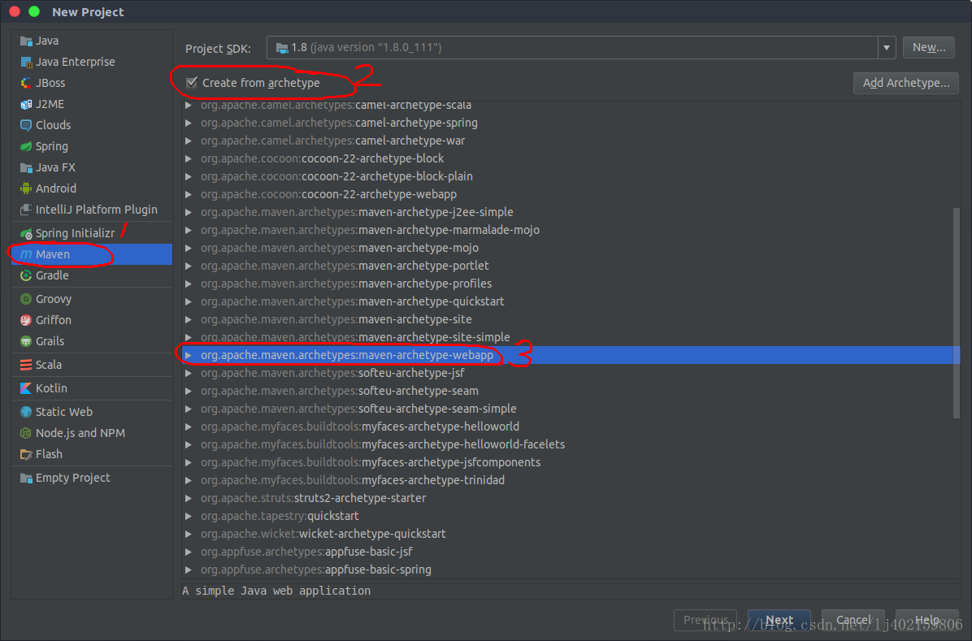Expand the myfaces-archetype-helloworld entry
Screen dimensions: 972x641
click(188, 427)
